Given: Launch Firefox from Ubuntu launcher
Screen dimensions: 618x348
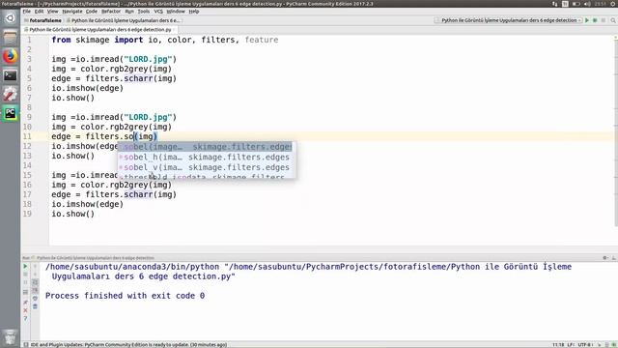Looking at the screenshot, I should tap(11, 56).
